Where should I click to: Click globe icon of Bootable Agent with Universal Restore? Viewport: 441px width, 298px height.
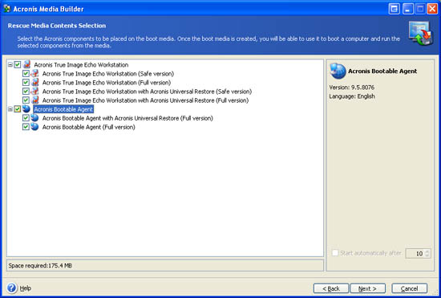click(x=34, y=118)
